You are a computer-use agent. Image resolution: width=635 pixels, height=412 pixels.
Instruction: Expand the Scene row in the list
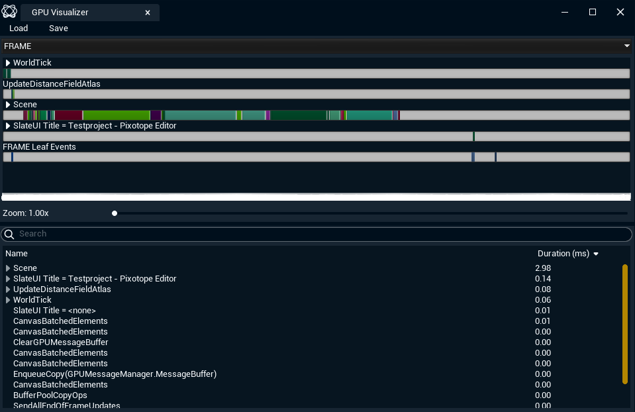click(8, 268)
